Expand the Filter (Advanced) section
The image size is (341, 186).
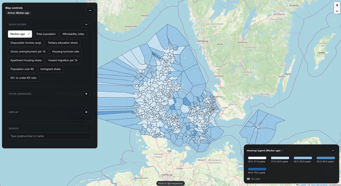tap(86, 94)
